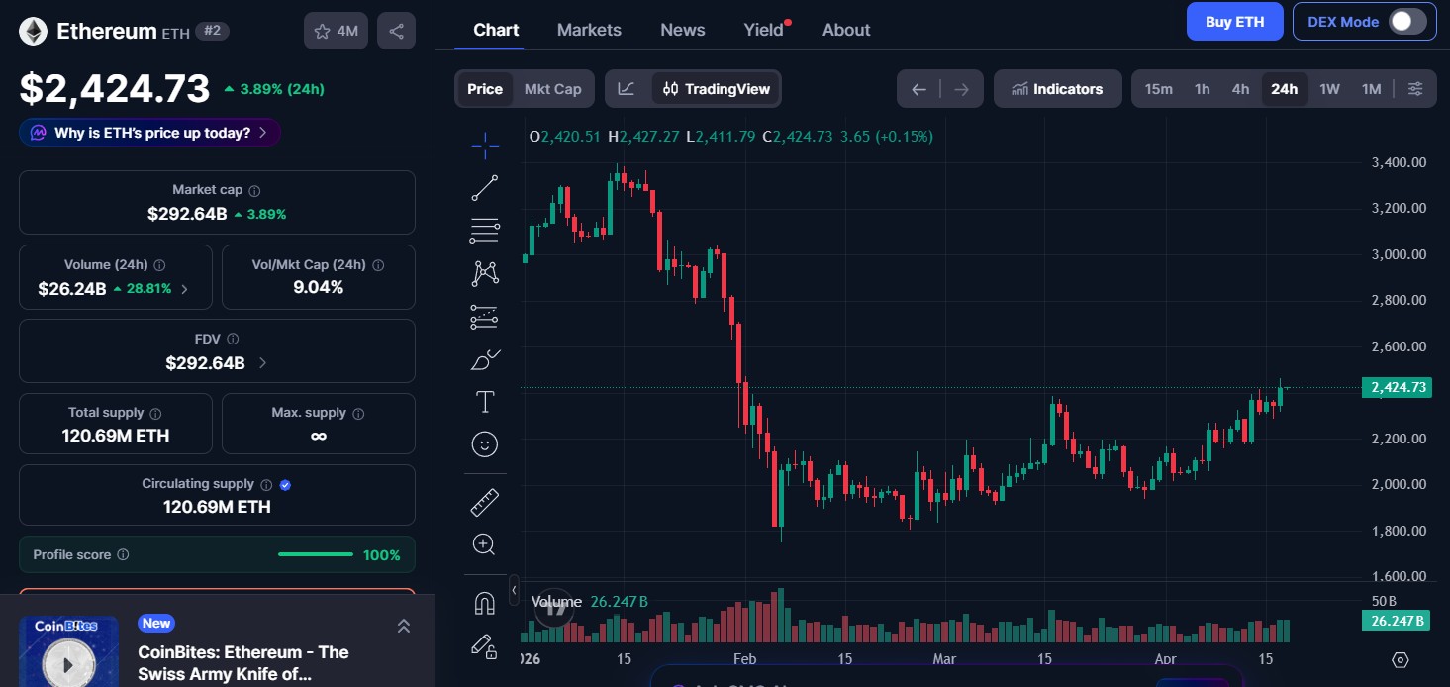Collapse the drawing toolbar with side chevron
The image size is (1450, 687).
pos(514,590)
